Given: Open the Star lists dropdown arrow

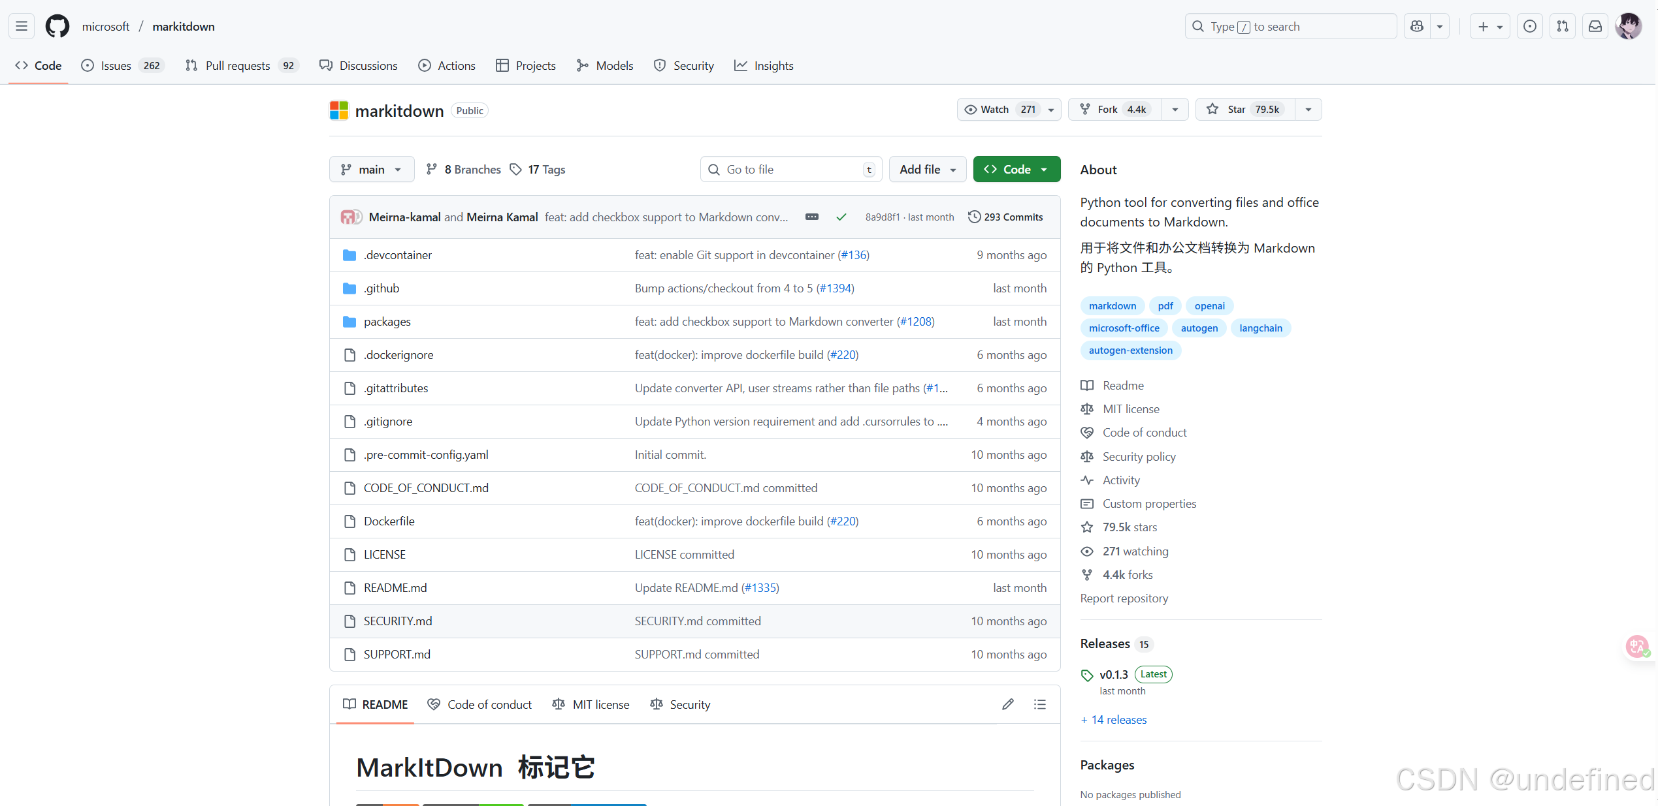Looking at the screenshot, I should click(1309, 110).
